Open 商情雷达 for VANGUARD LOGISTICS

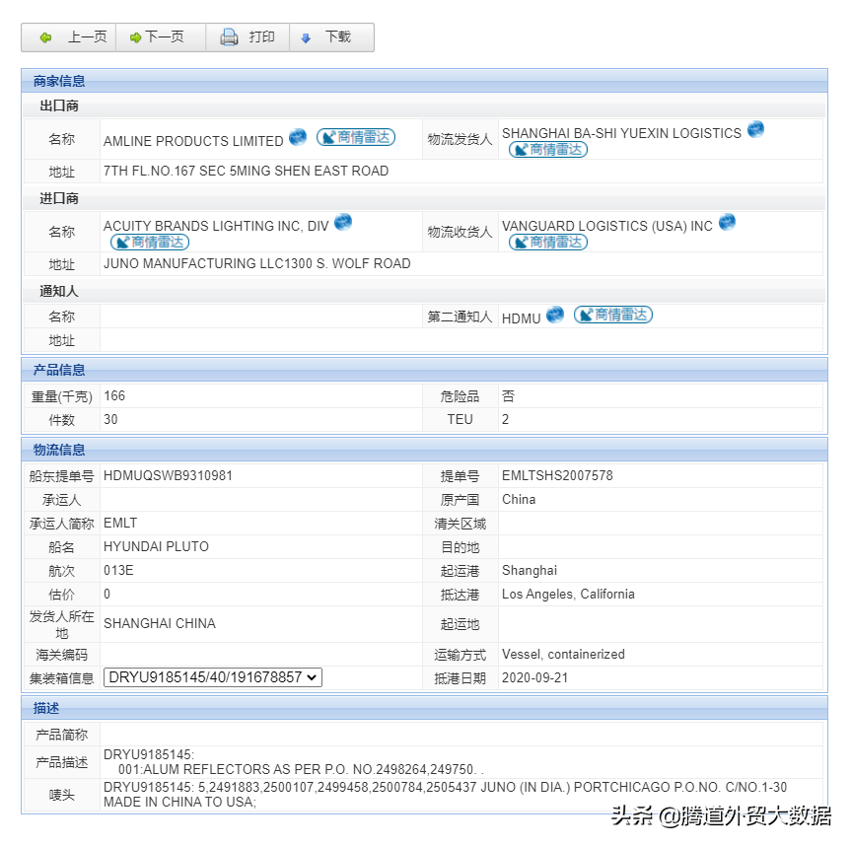(547, 242)
